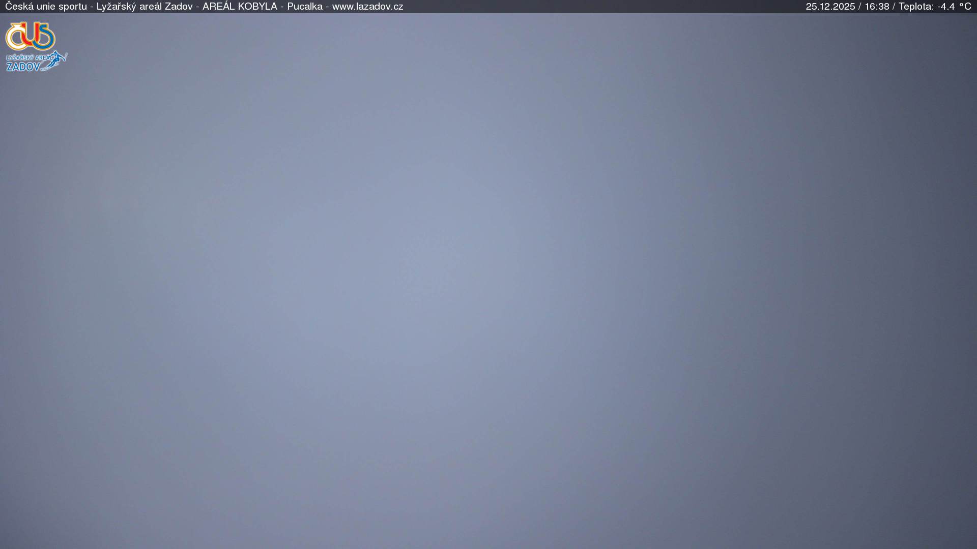
Task: Open the www.lazadov.cz link
Action: tap(367, 7)
